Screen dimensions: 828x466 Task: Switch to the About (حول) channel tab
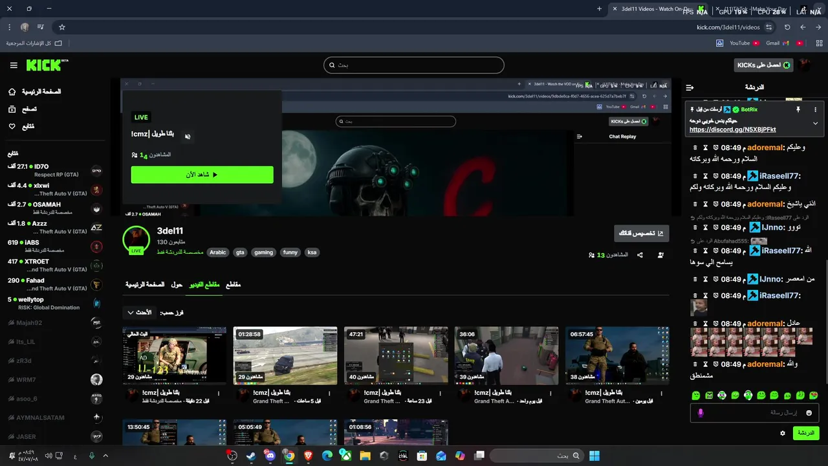point(177,284)
